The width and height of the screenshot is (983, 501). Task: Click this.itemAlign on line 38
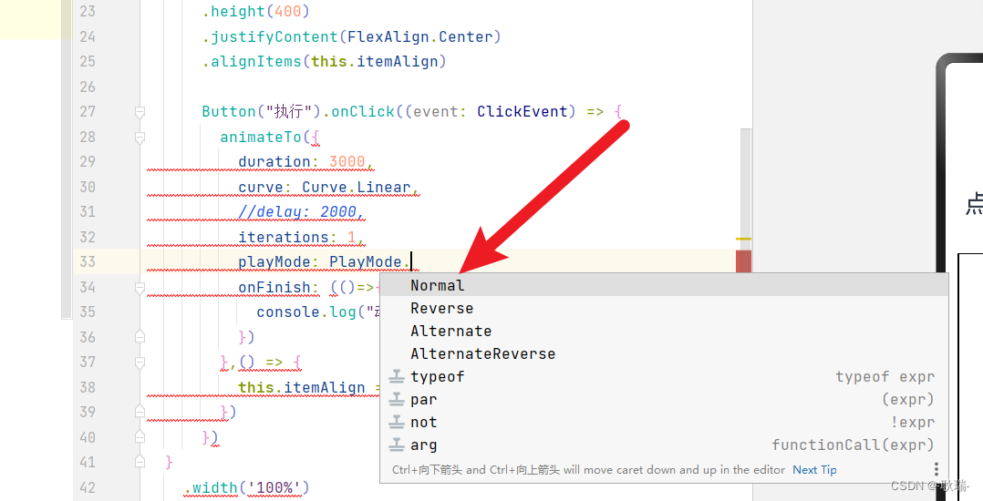[x=302, y=387]
